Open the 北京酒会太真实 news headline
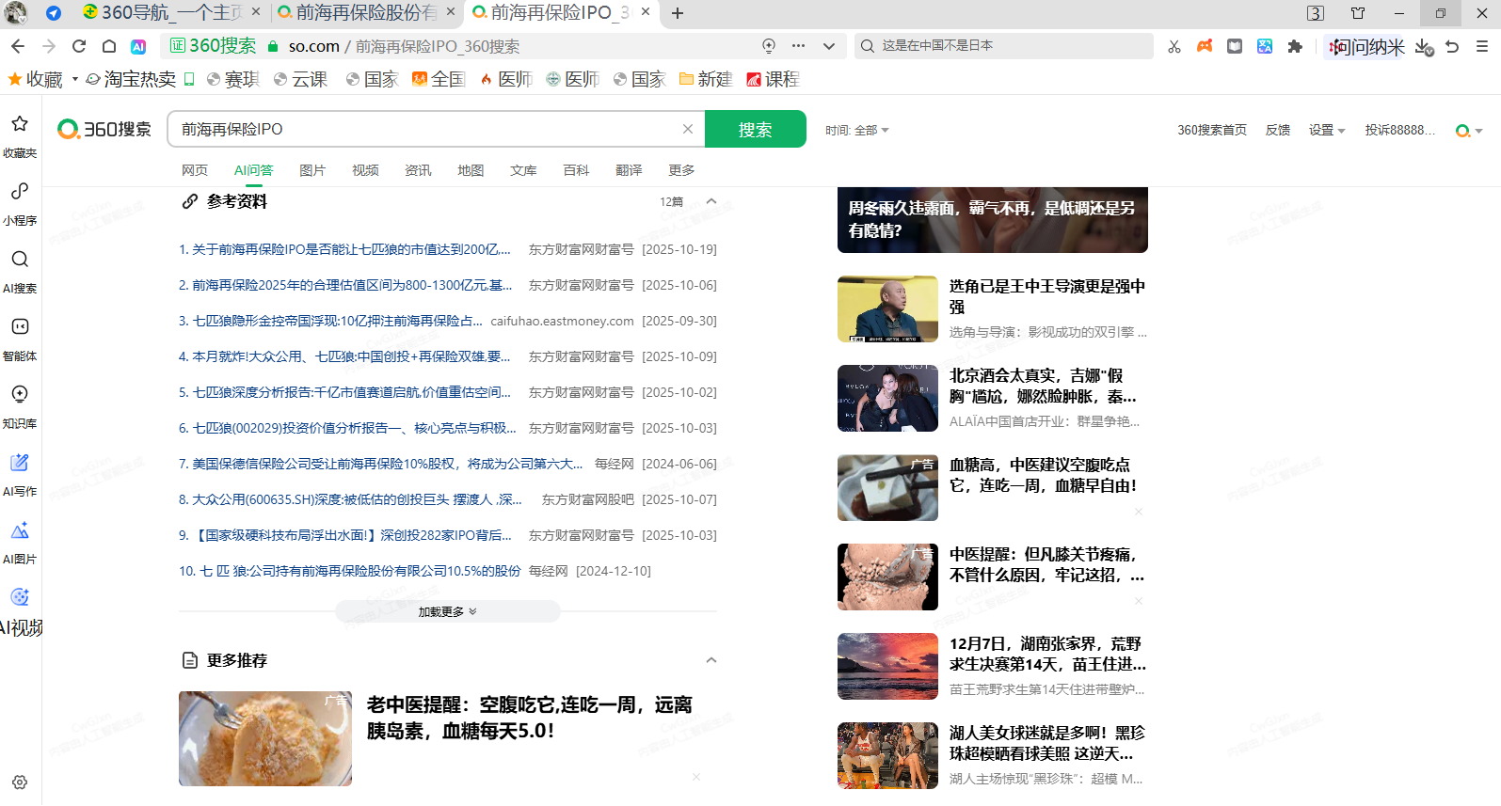1501x806 pixels. [x=1043, y=386]
